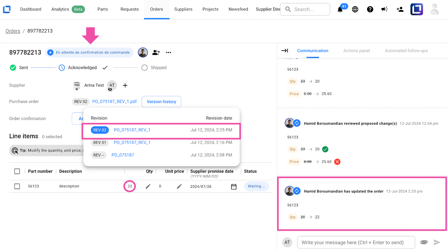Screen dimensions: 448x251
Task: Select the Shipped status radio circle
Action: [x=144, y=68]
